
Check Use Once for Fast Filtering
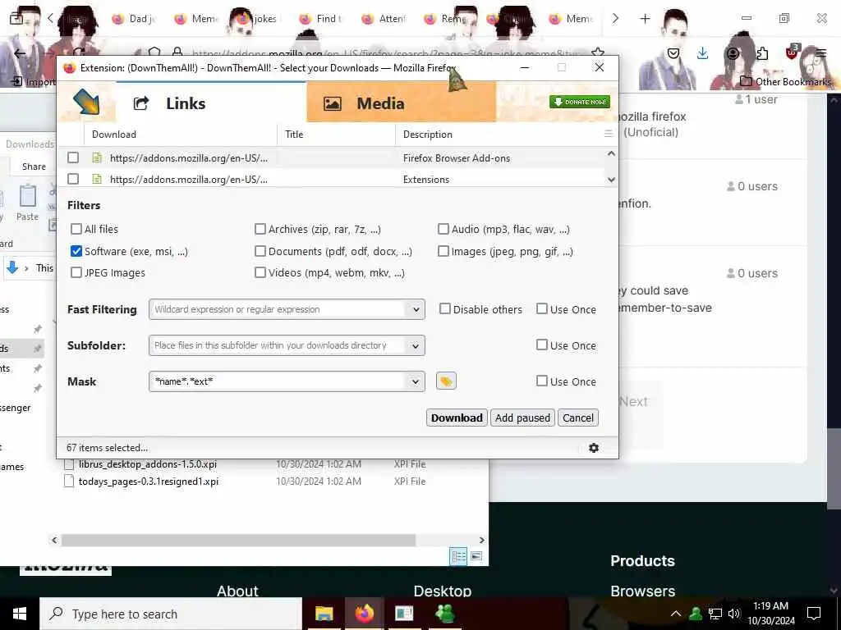pyautogui.click(x=542, y=309)
